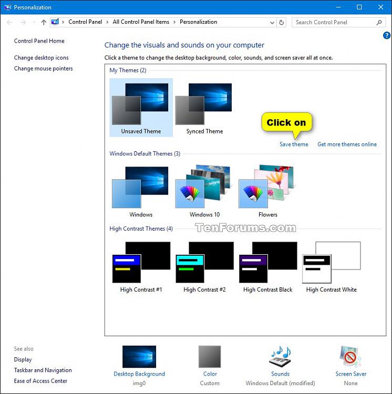Expand chevron before Control Panel breadcrumb

(x=63, y=22)
